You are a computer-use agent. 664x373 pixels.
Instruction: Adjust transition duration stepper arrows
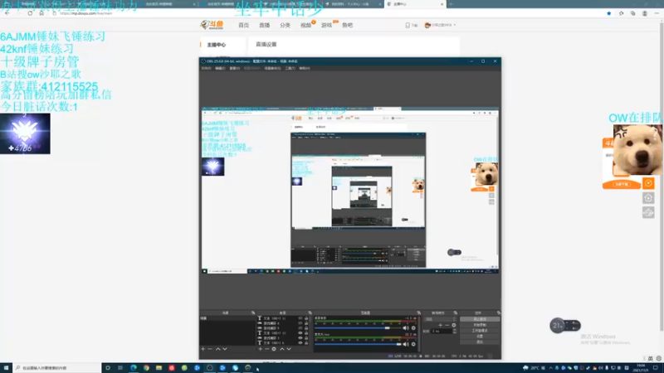pyautogui.click(x=454, y=331)
